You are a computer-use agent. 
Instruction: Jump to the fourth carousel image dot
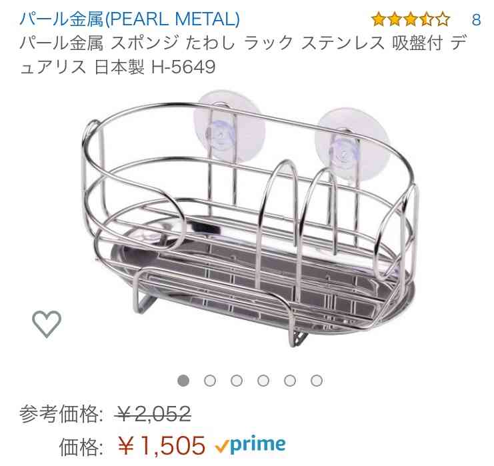tap(263, 380)
